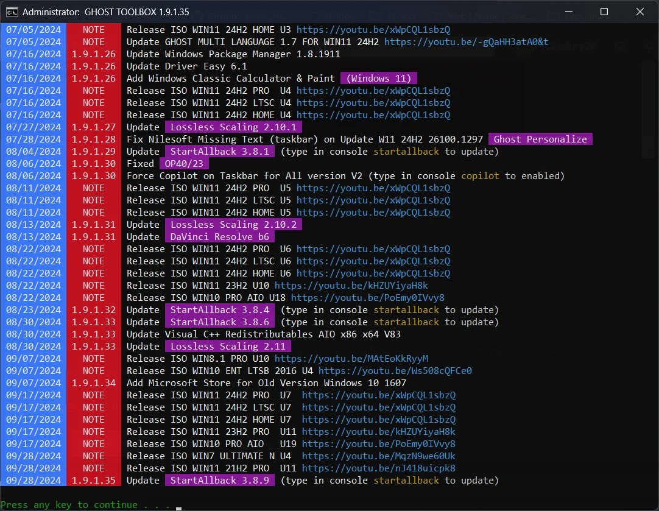This screenshot has width=659, height=511.
Task: Maximize the GHOST TOOLBOX console window
Action: 604,12
